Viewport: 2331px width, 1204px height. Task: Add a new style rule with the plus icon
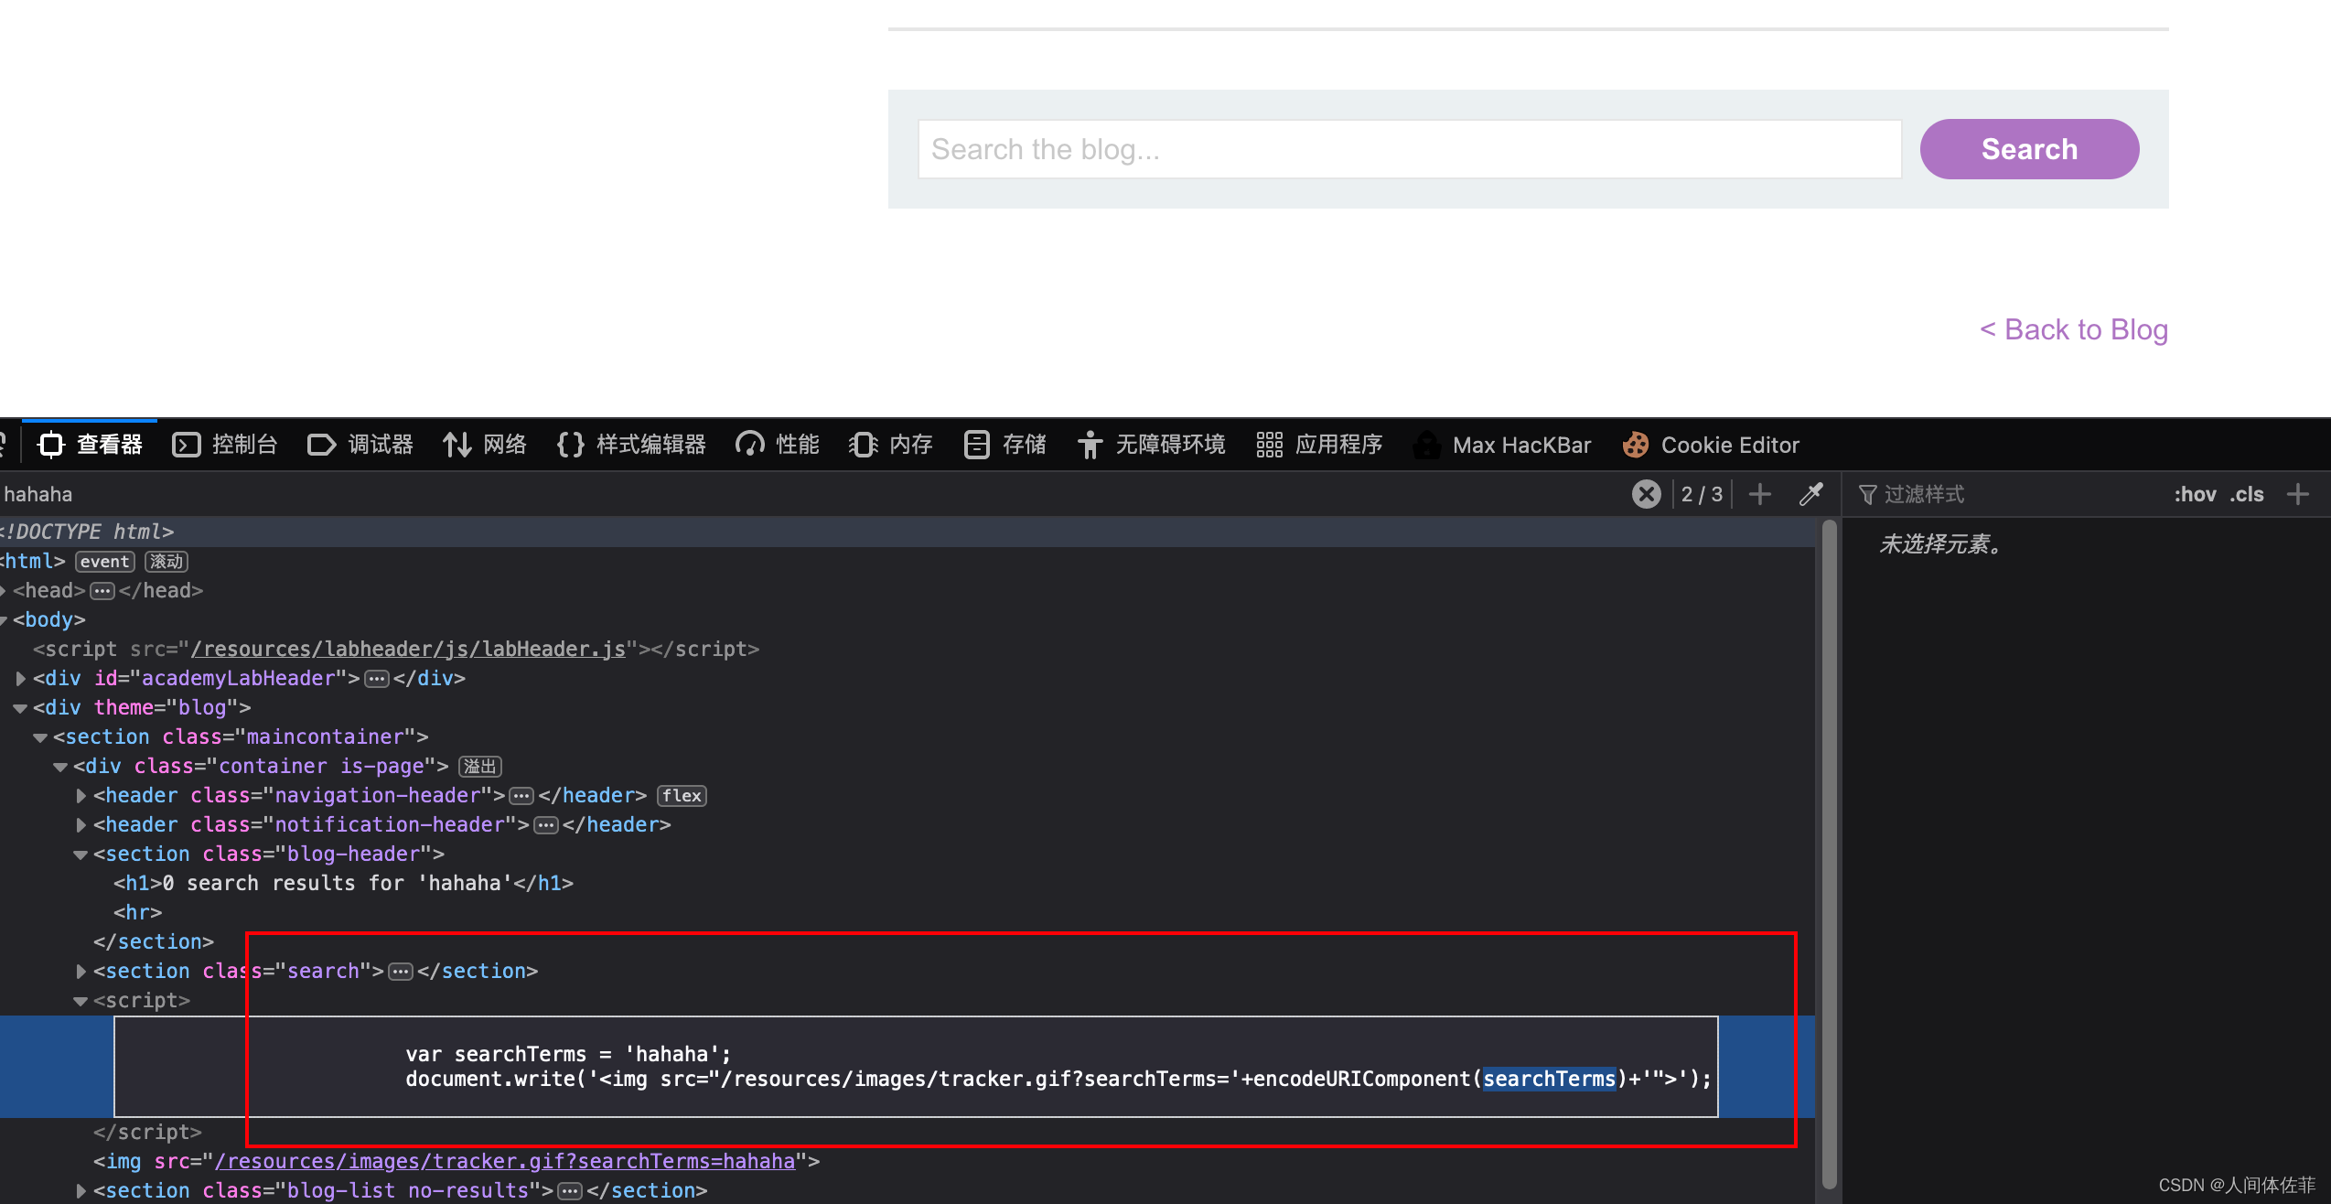coord(2297,494)
